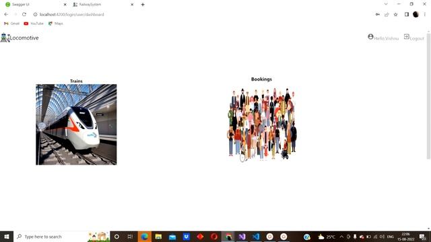Open the weather 25°C widget
The height and width of the screenshot is (242, 431).
tap(327, 237)
